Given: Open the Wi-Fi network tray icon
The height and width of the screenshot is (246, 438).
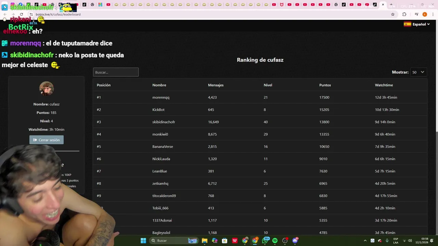Looking at the screenshot, I should (x=404, y=241).
